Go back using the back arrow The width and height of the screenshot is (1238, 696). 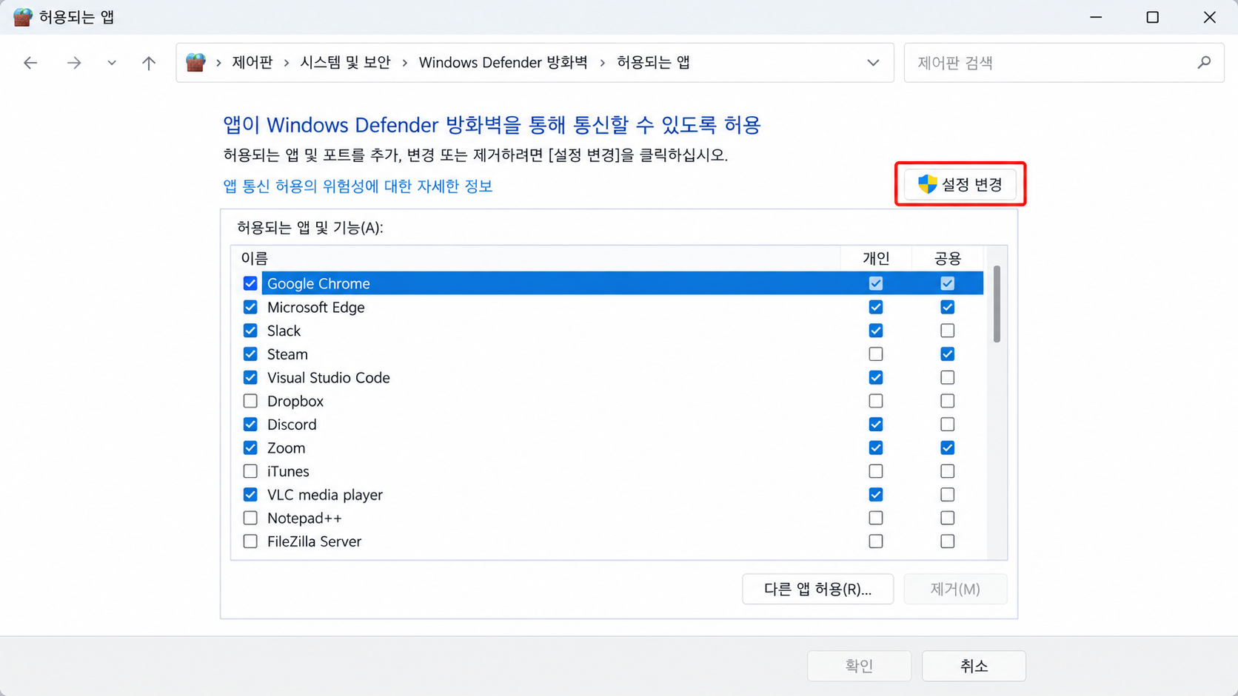click(30, 63)
